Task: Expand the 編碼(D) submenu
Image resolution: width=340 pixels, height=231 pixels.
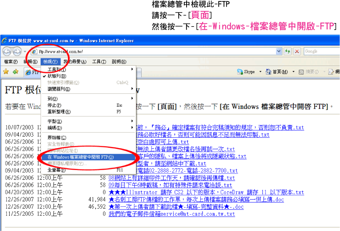Action: click(x=88, y=128)
